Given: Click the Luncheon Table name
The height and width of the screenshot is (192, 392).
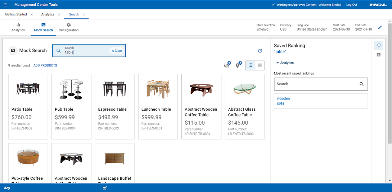Looking at the screenshot, I should point(156,109).
